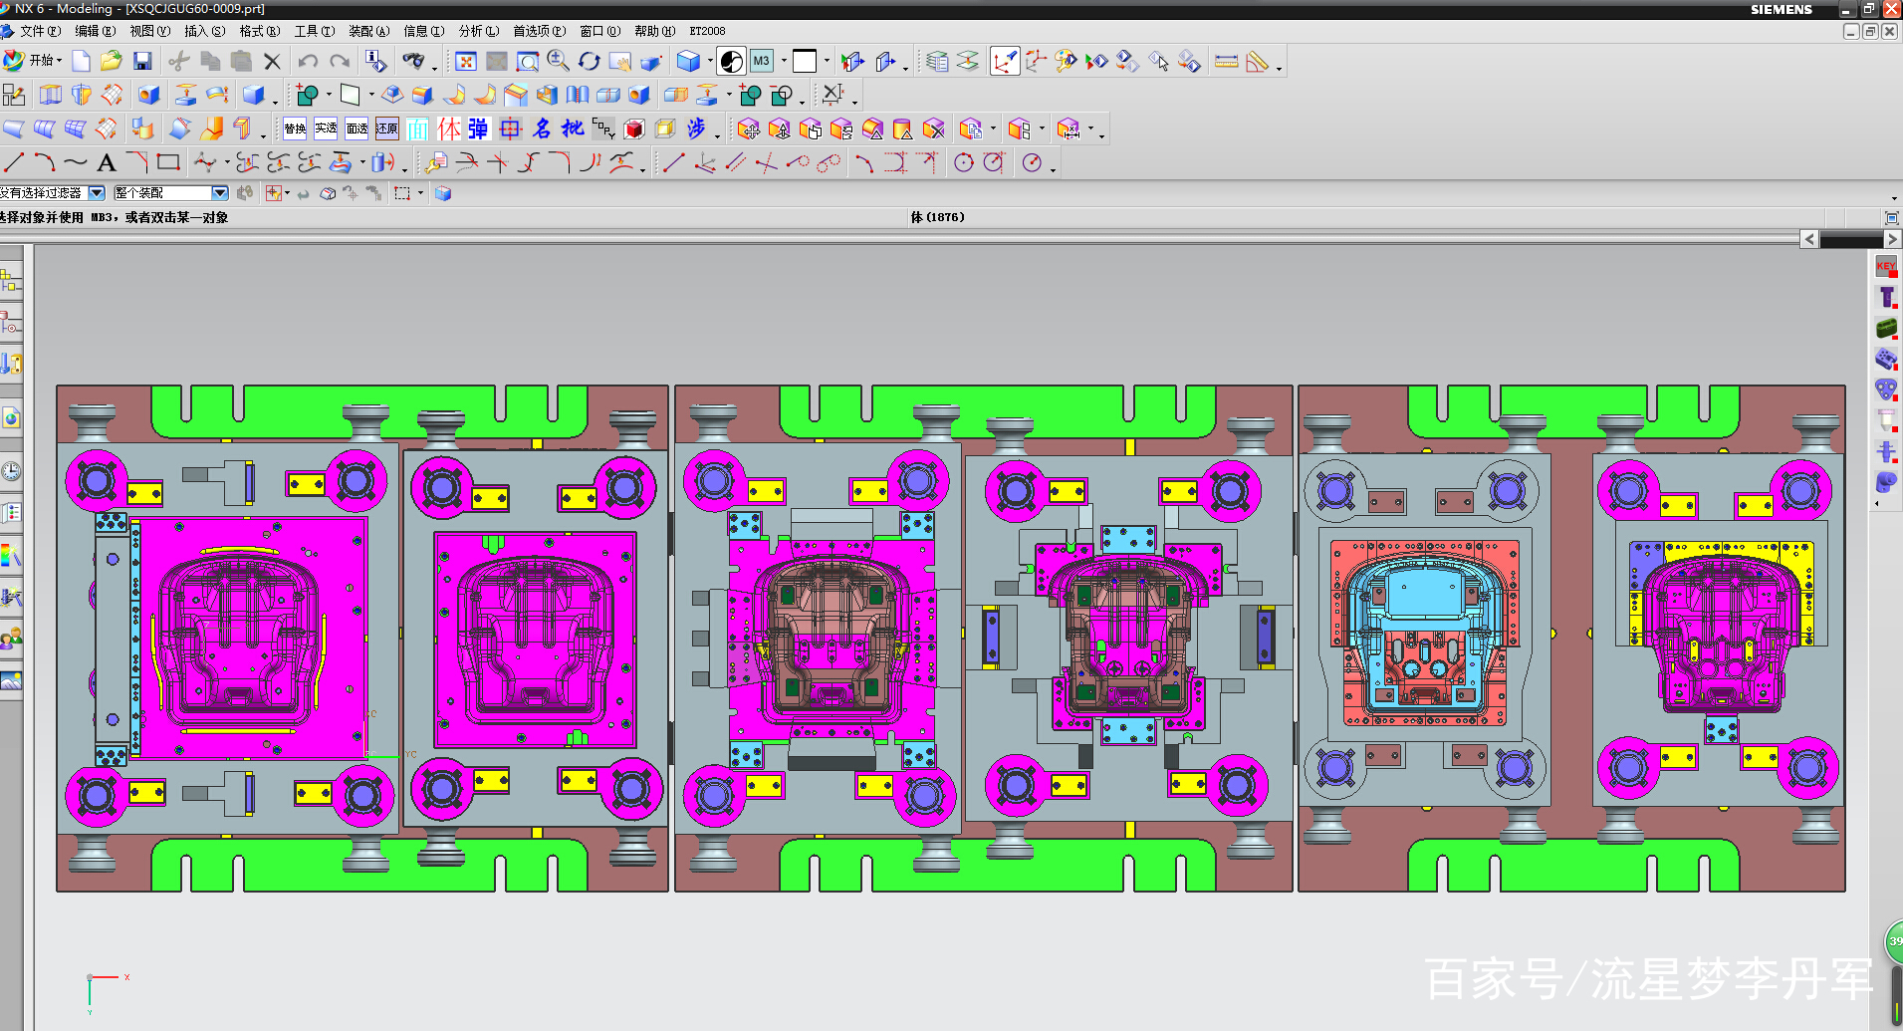Select the Rotate view tool
Viewport: 1903px width, 1031px height.
[x=589, y=62]
